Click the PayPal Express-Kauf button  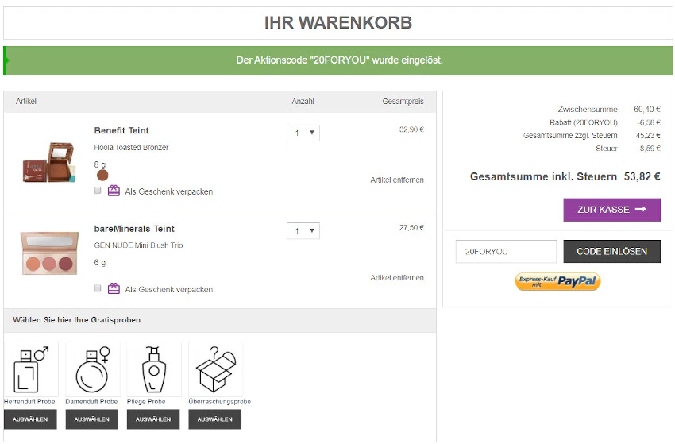click(557, 282)
